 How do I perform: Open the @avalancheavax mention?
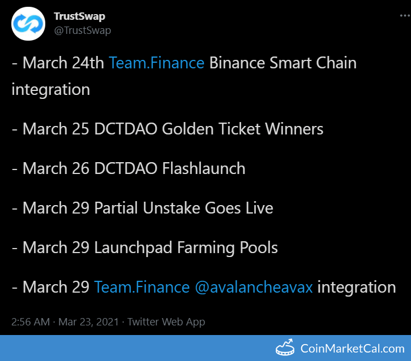click(254, 287)
